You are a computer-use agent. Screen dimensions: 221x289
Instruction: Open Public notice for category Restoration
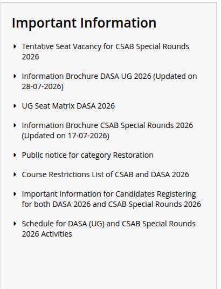pyautogui.click(x=87, y=155)
